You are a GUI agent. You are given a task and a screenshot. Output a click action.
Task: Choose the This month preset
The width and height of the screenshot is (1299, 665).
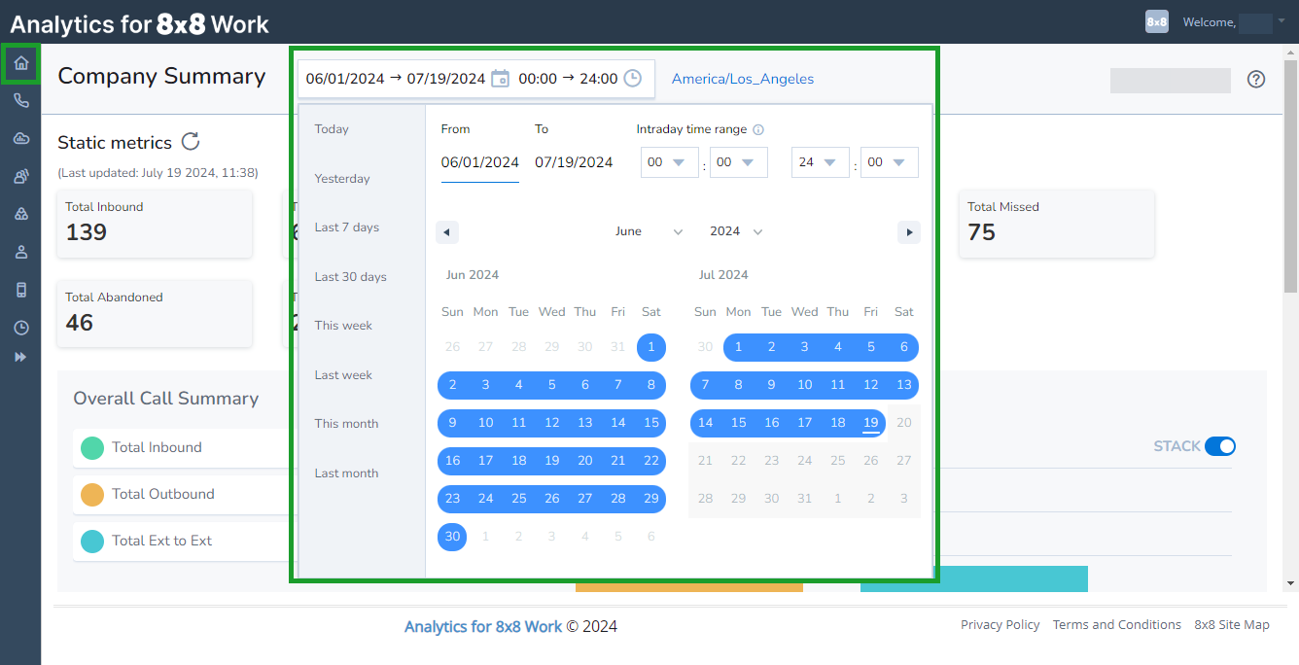(x=346, y=423)
